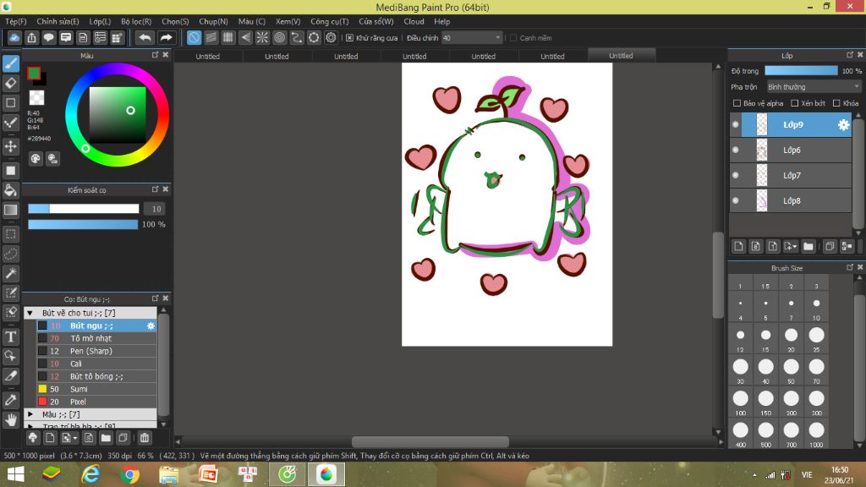Select the Bucket fill tool
866x487 pixels.
(11, 190)
